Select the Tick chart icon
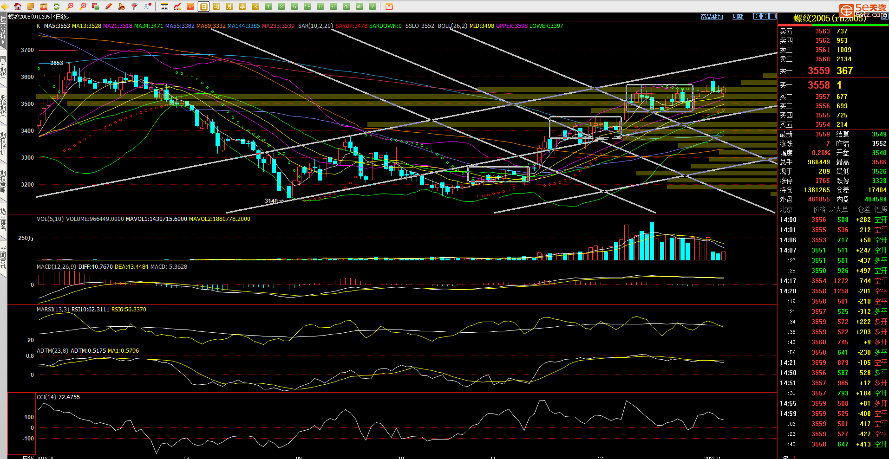Viewport: 889px width, 459px height. (x=190, y=6)
